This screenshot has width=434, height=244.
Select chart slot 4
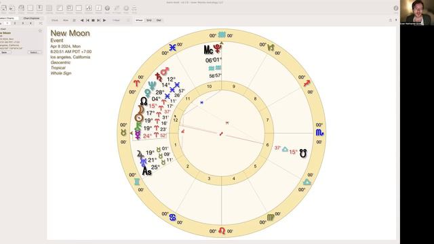click(31, 24)
